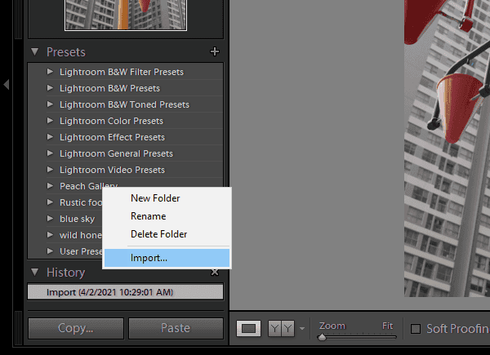Choose New Folder from context menu
This screenshot has width=490, height=355.
click(x=167, y=198)
